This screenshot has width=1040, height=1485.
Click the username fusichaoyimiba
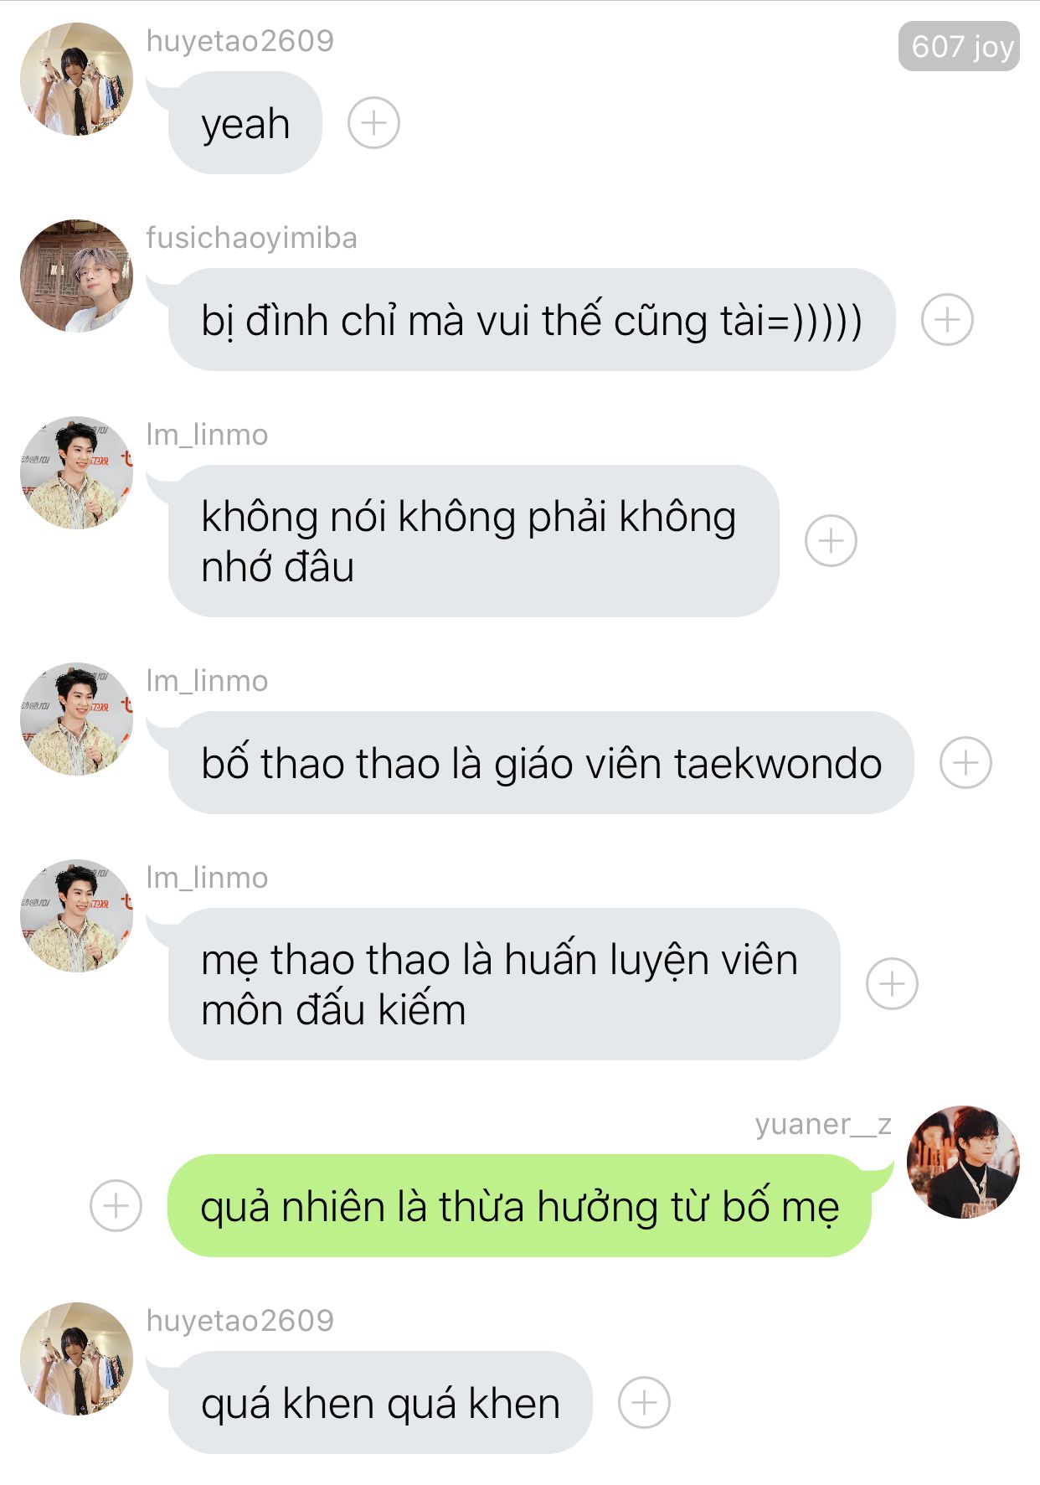pyautogui.click(x=251, y=238)
